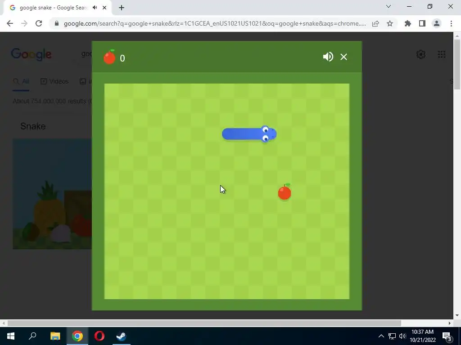
Task: Open Chrome three-dot menu
Action: click(x=451, y=23)
